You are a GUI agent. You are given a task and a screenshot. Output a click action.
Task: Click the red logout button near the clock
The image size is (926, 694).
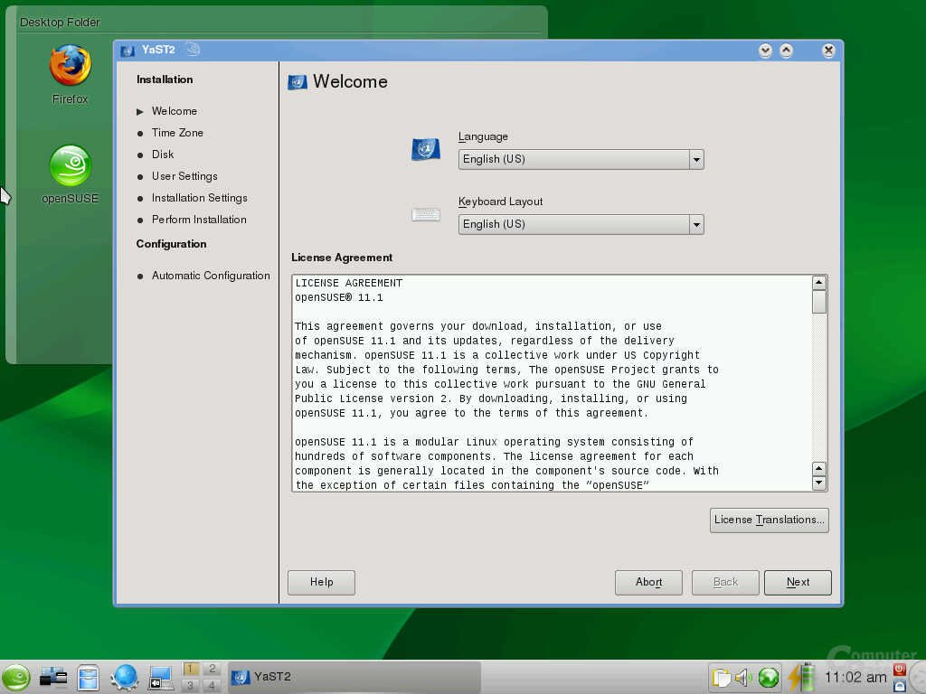[x=899, y=671]
